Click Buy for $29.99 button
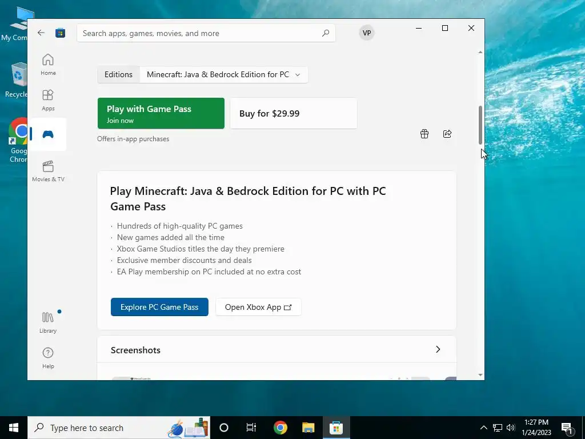Image resolution: width=585 pixels, height=439 pixels. coord(294,114)
